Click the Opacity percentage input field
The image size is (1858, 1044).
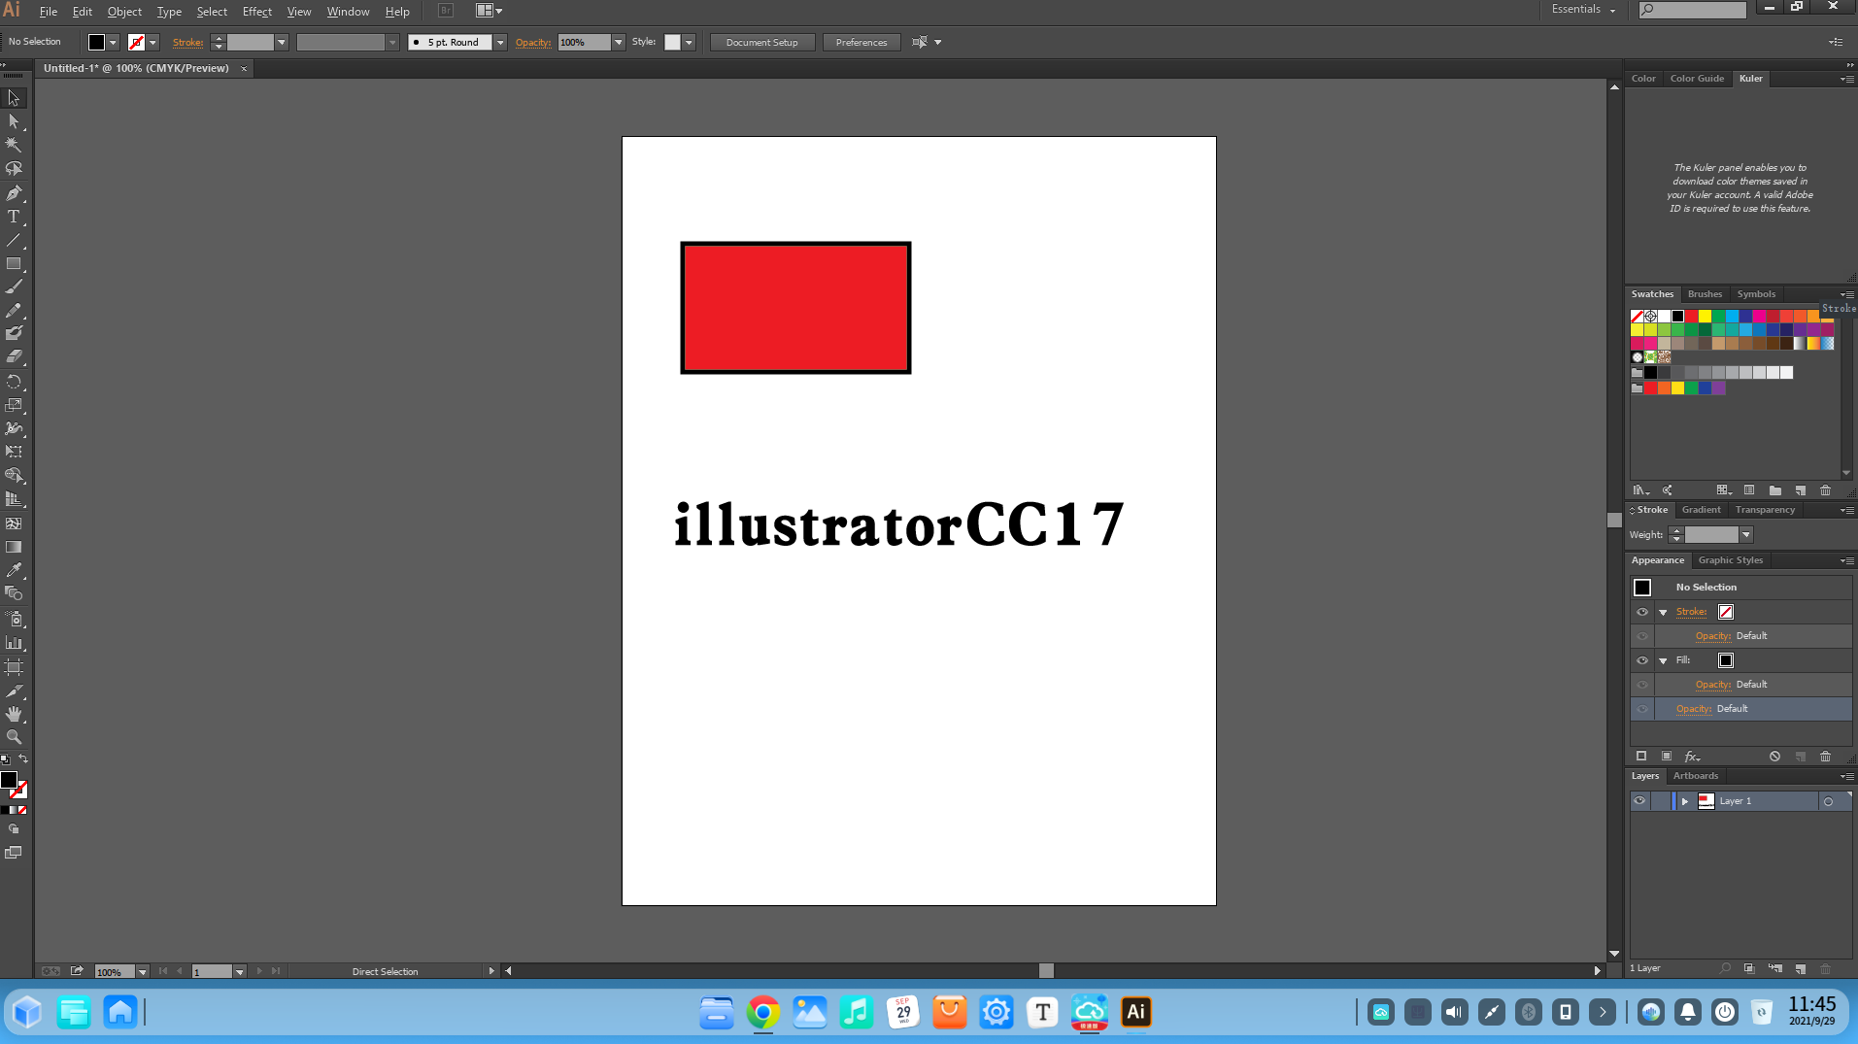[x=584, y=43]
